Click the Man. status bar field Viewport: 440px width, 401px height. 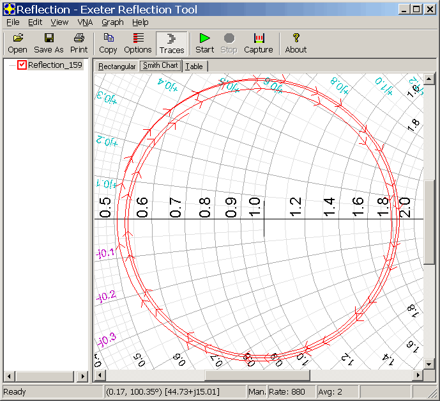257,392
